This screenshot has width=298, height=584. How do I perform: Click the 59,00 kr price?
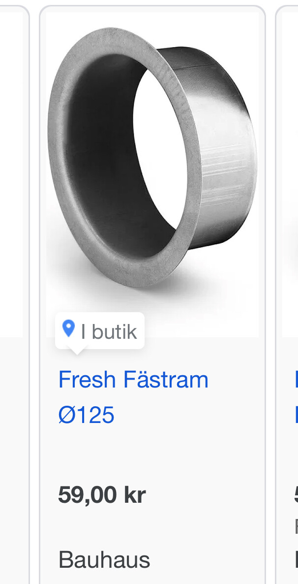click(x=102, y=495)
